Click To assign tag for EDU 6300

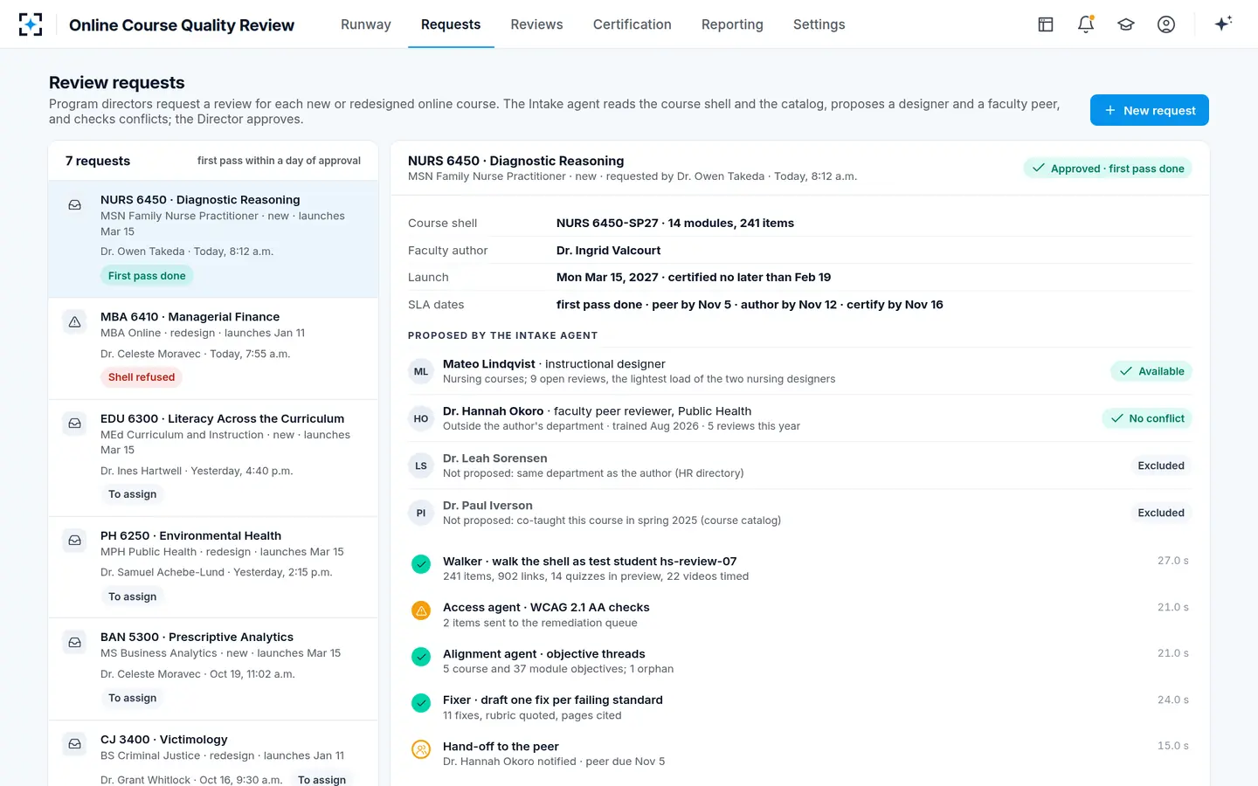133,494
